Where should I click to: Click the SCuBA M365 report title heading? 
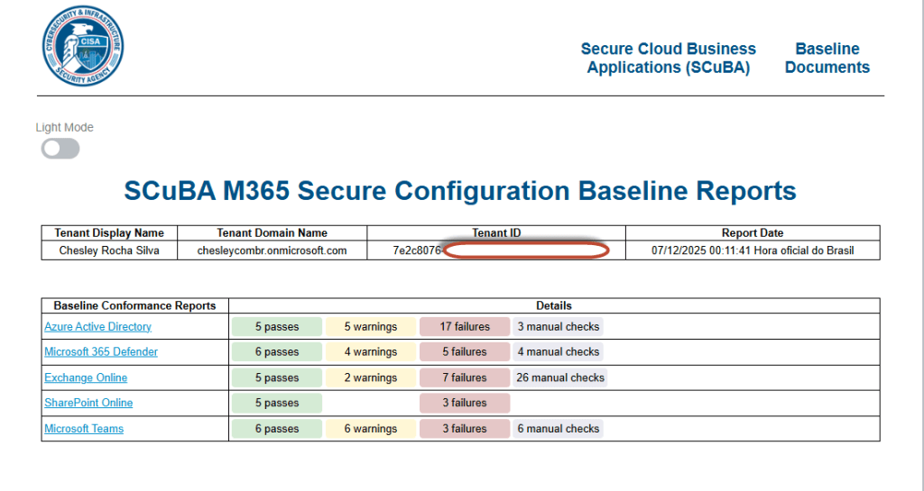click(x=460, y=191)
